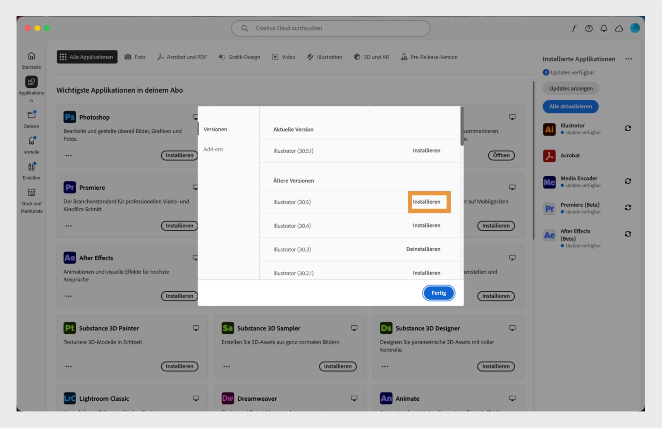
Task: Open the help question mark icon
Action: [x=589, y=28]
